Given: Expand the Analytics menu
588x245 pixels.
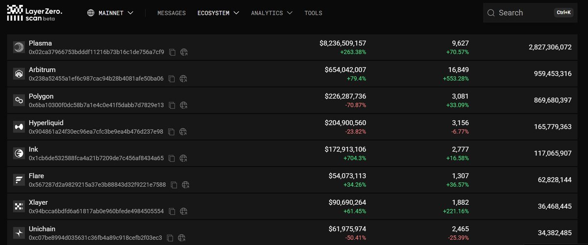Looking at the screenshot, I should pyautogui.click(x=272, y=13).
